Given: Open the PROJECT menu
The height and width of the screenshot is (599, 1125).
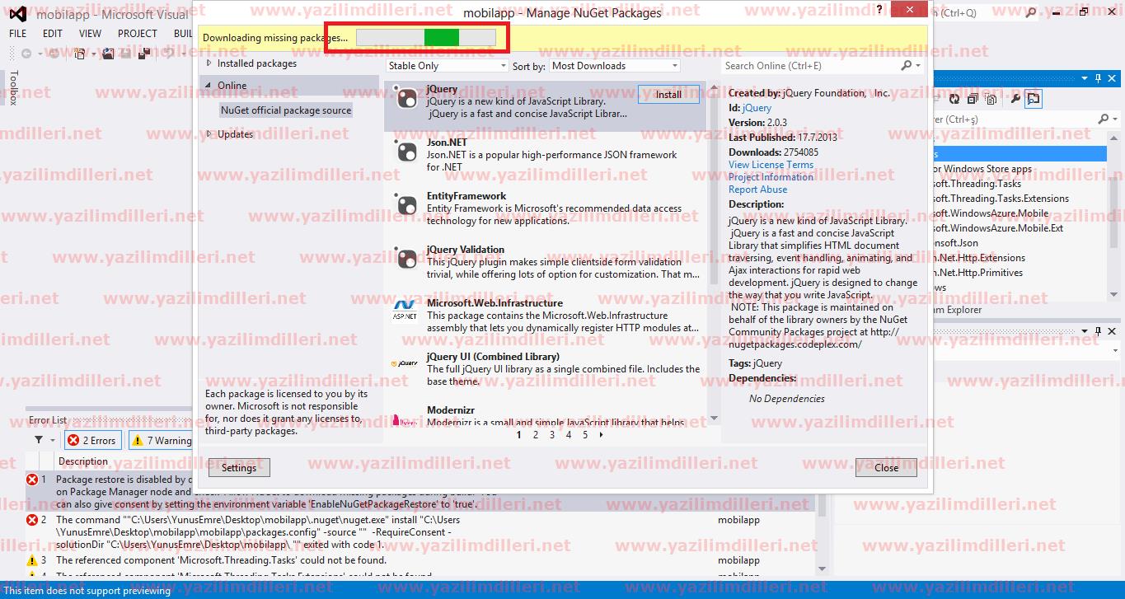Looking at the screenshot, I should [x=137, y=34].
